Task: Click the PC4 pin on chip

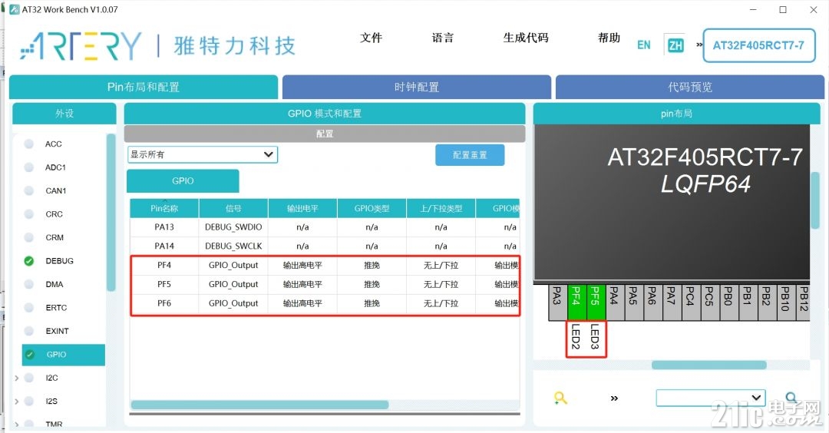Action: click(691, 302)
